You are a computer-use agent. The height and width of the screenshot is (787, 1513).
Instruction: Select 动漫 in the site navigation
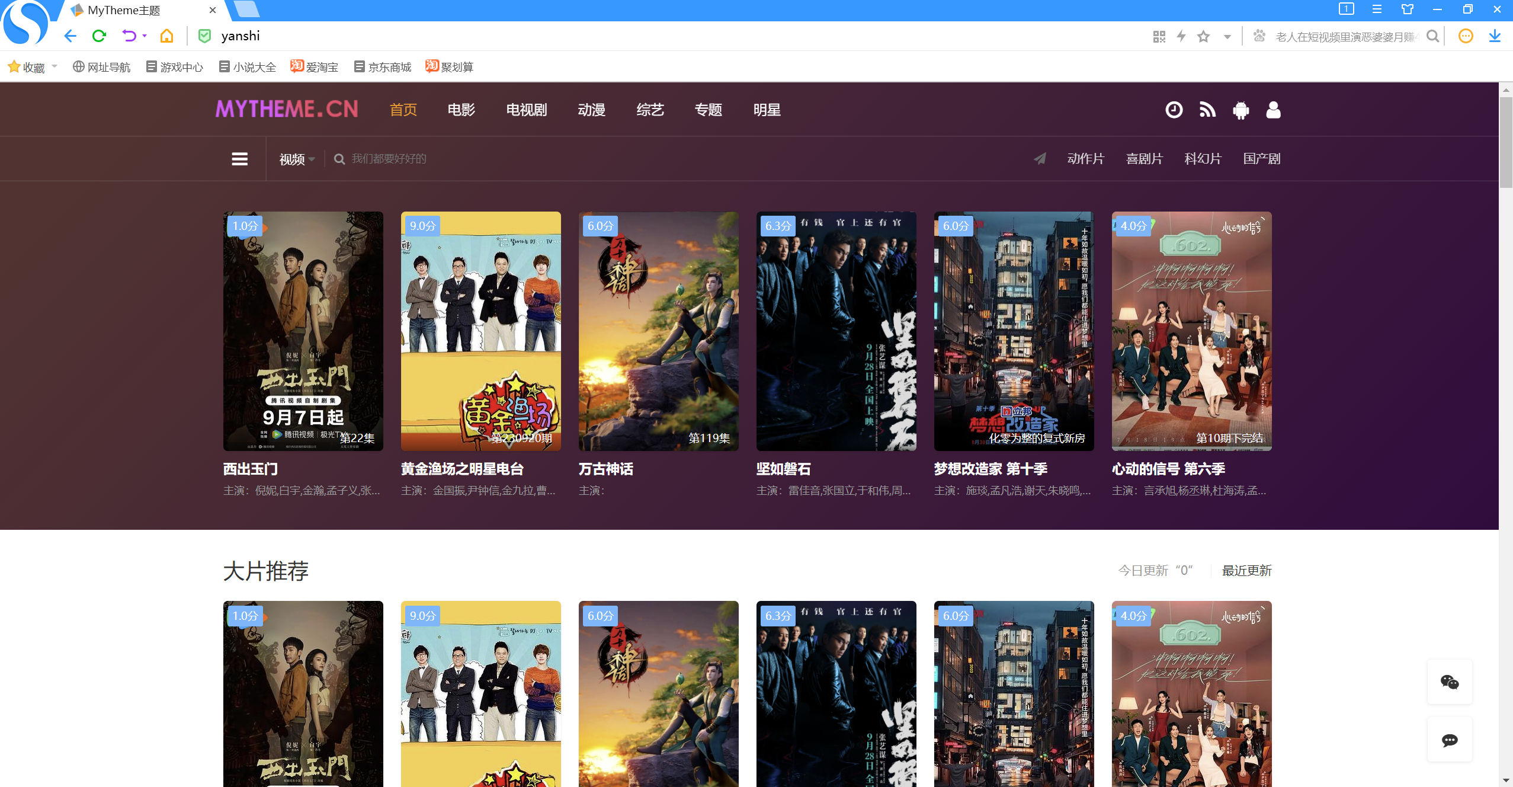591,110
